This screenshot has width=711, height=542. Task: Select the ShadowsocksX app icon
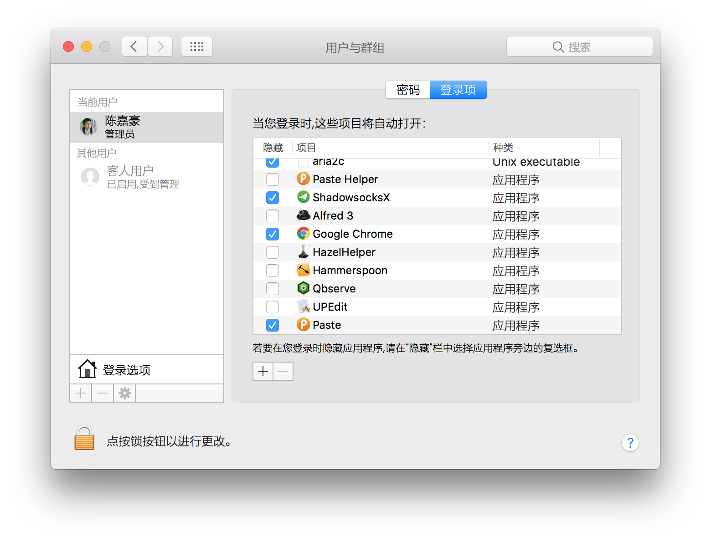click(x=303, y=197)
